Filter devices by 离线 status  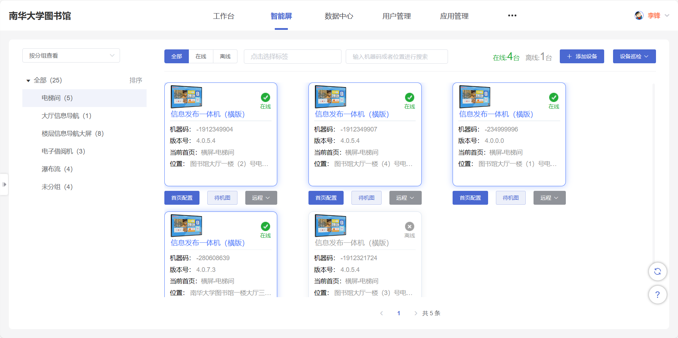pyautogui.click(x=225, y=57)
